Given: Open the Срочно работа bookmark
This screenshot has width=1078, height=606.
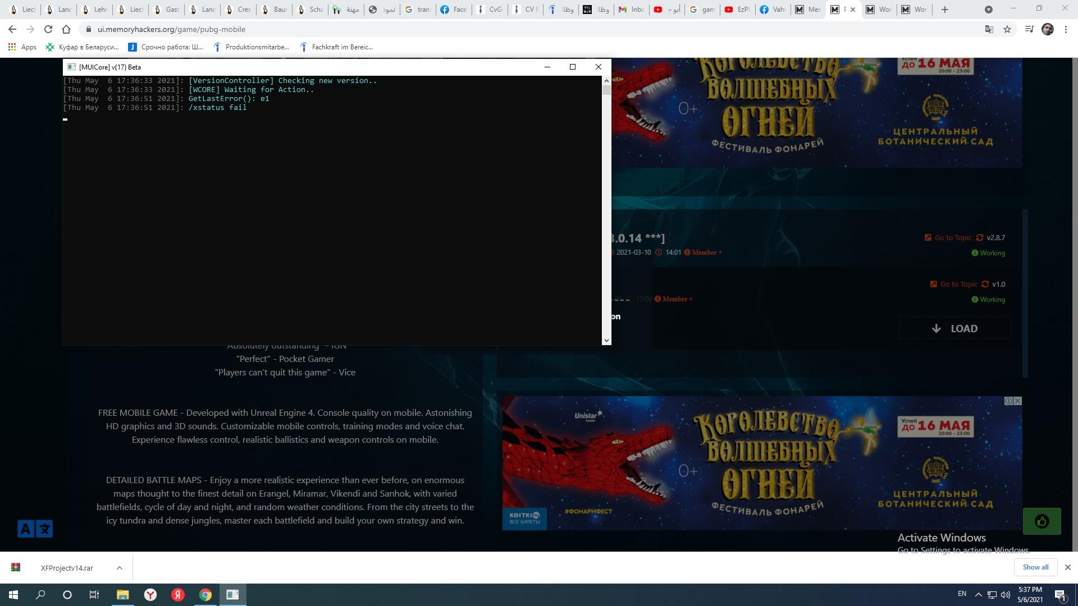Looking at the screenshot, I should point(166,47).
